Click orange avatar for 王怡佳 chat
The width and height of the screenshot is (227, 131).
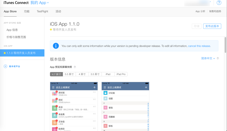point(54,122)
